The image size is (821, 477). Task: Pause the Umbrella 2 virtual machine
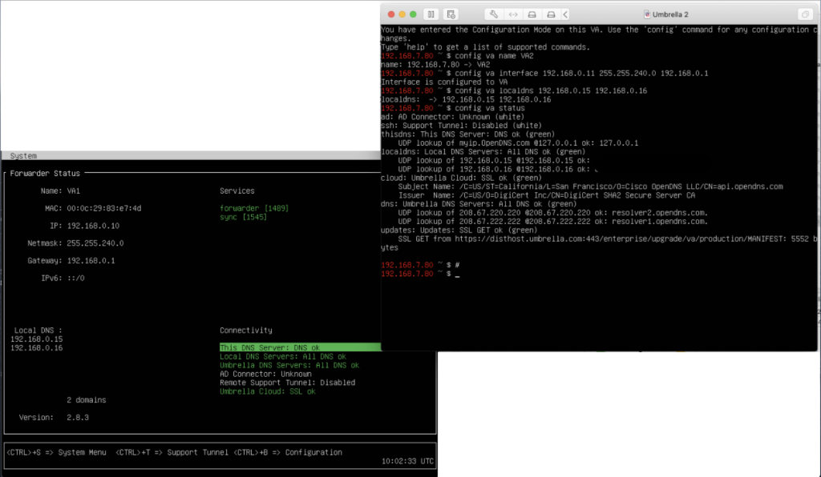431,14
